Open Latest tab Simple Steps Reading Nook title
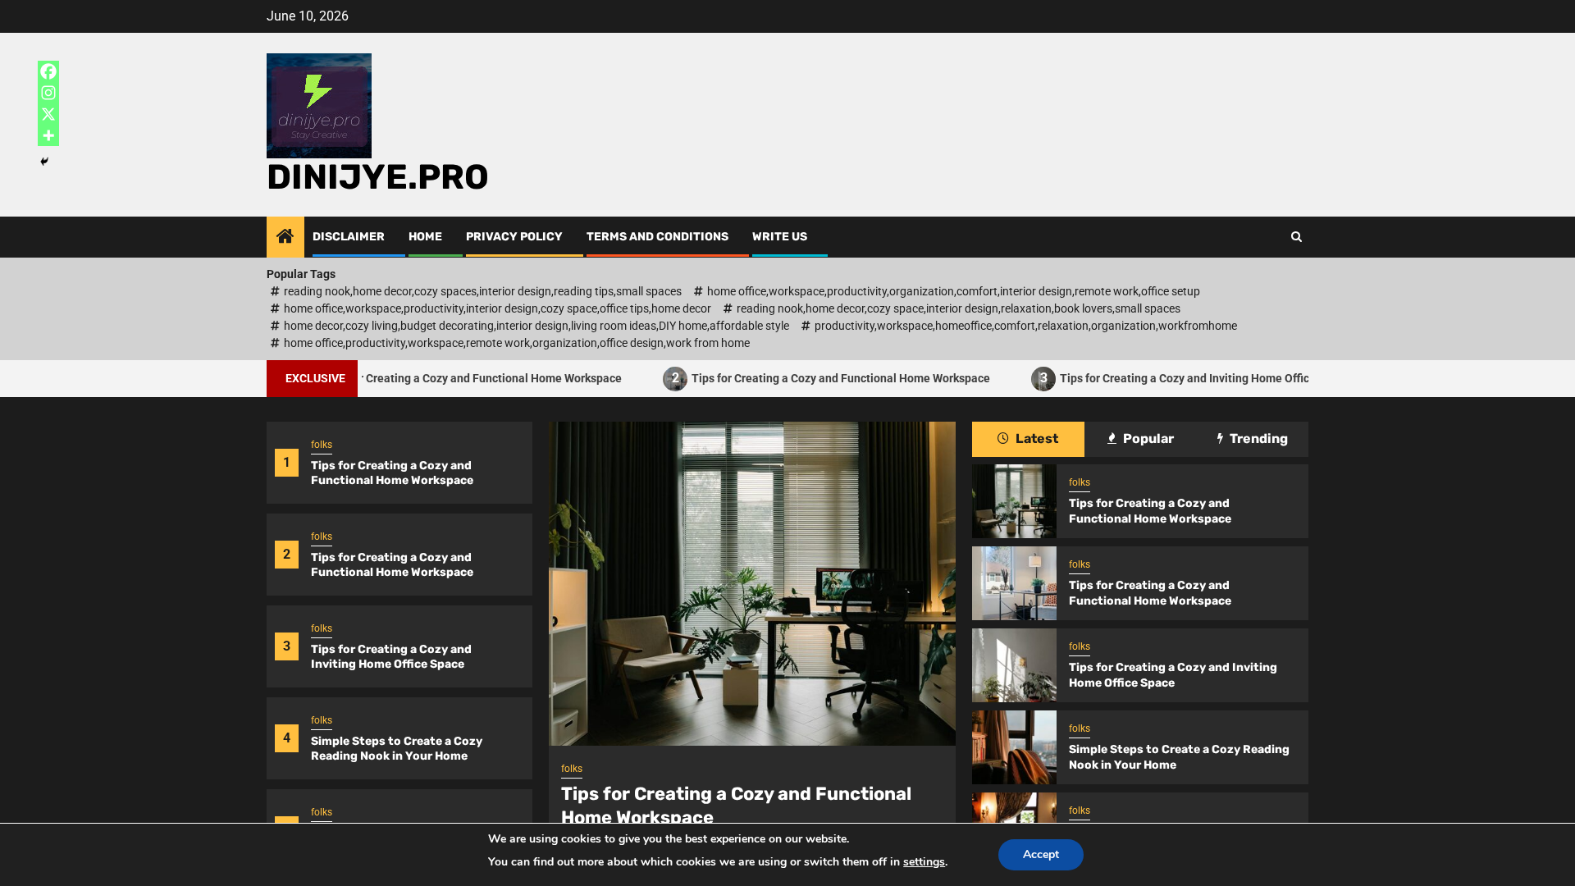The image size is (1575, 886). point(1179,757)
